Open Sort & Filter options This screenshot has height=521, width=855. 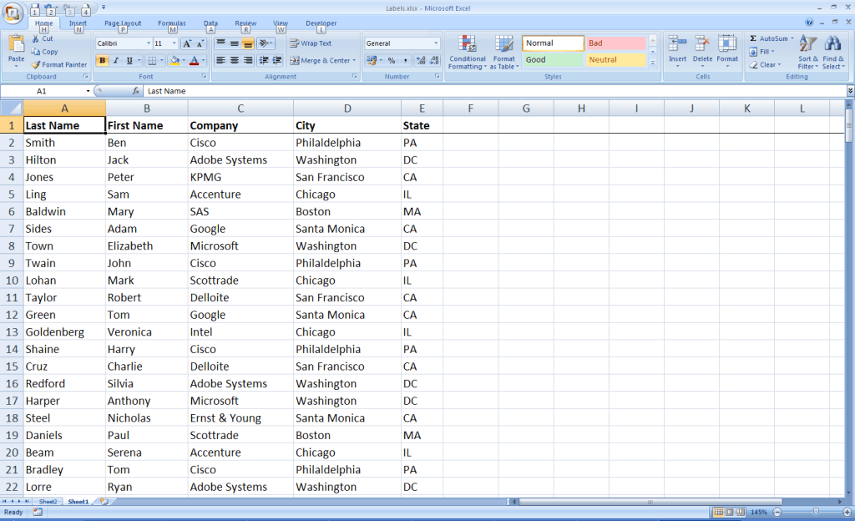pos(808,53)
